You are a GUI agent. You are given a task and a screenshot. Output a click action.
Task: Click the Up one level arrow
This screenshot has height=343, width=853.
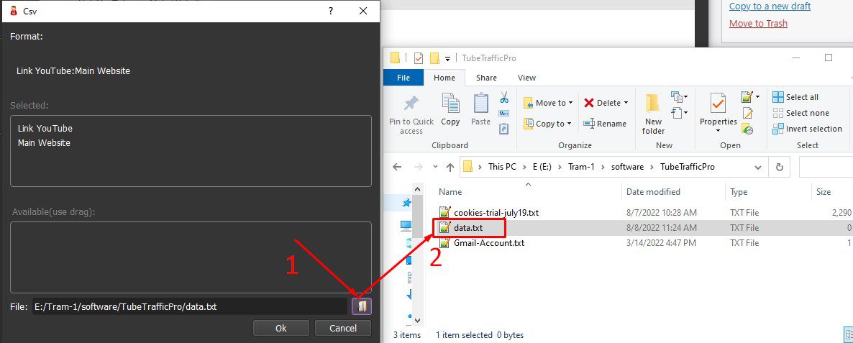pos(450,167)
